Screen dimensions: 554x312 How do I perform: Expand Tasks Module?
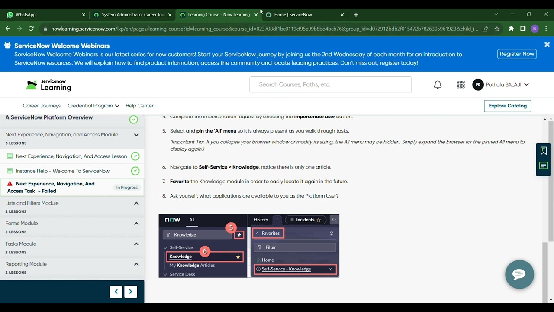(x=136, y=244)
